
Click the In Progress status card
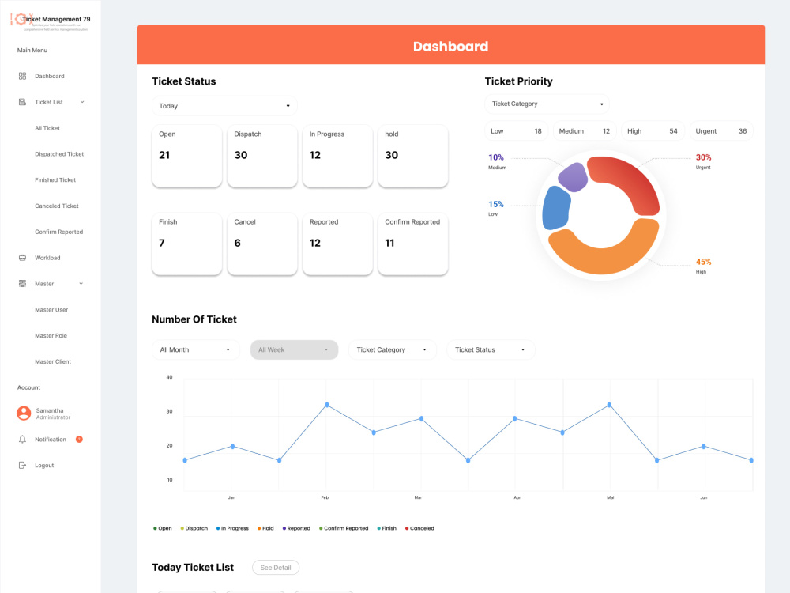click(337, 156)
